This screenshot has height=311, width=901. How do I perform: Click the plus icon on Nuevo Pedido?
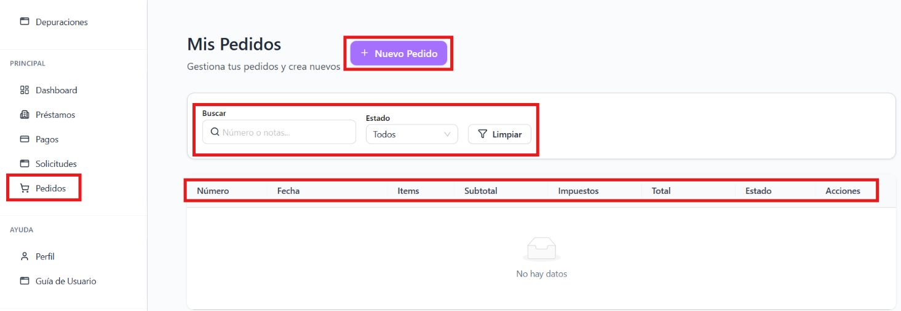tap(364, 53)
